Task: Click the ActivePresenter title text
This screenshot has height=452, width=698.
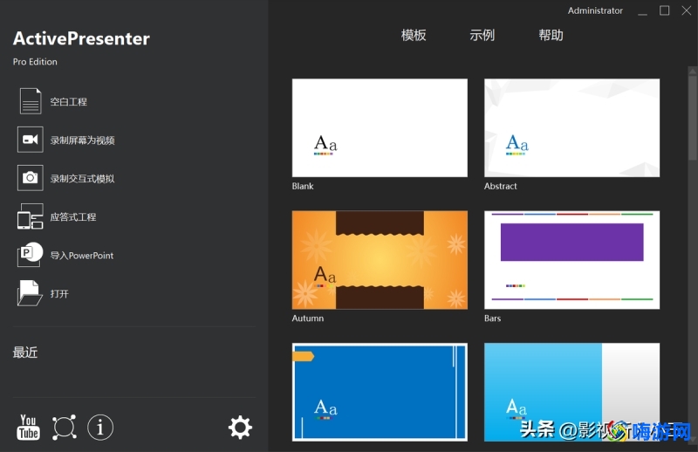Action: tap(81, 38)
